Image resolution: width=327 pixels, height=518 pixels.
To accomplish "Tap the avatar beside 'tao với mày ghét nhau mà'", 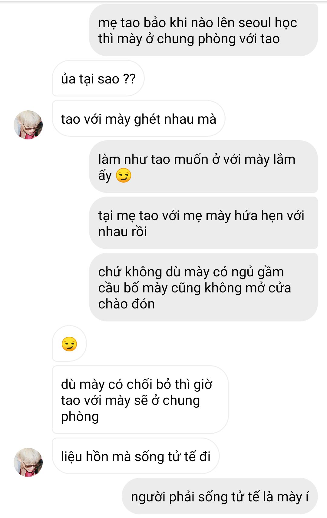I will pyautogui.click(x=28, y=125).
